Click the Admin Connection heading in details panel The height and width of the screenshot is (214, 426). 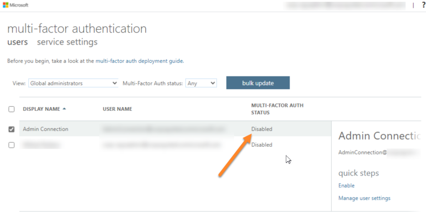[379, 135]
